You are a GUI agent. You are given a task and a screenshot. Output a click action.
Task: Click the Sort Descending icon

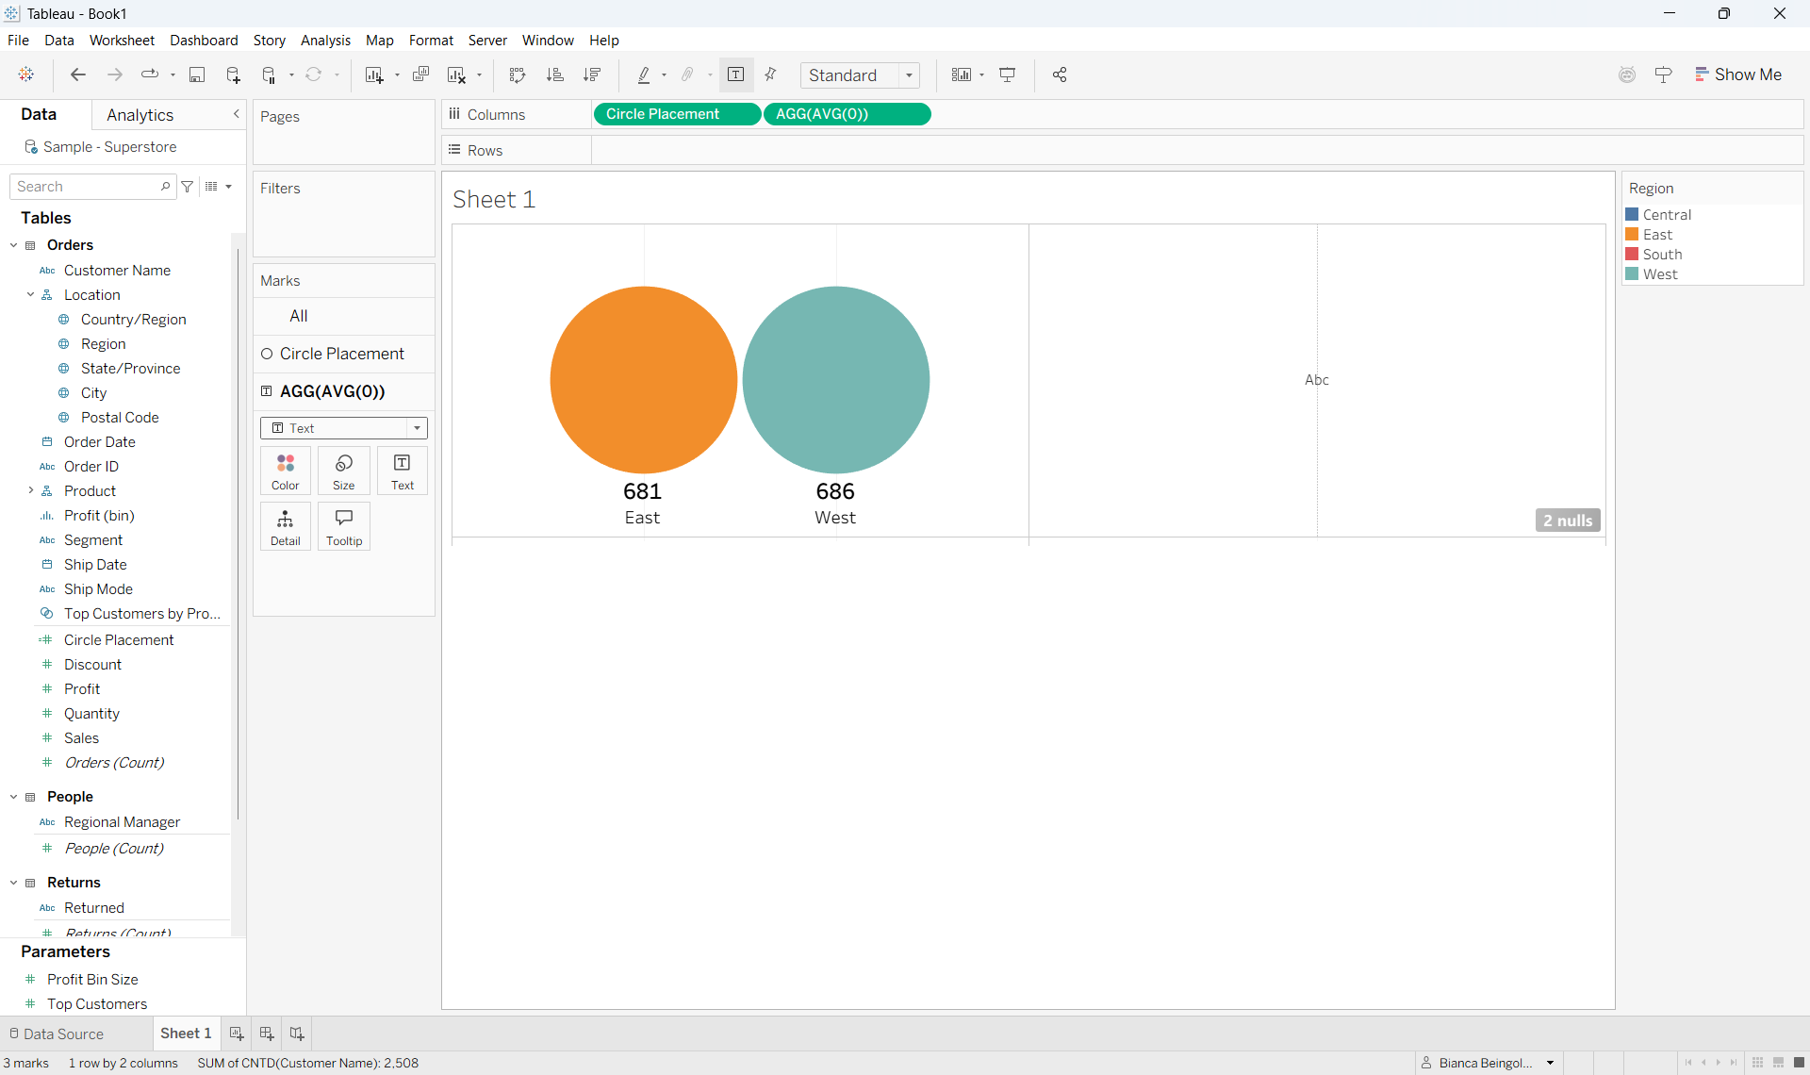(x=592, y=74)
